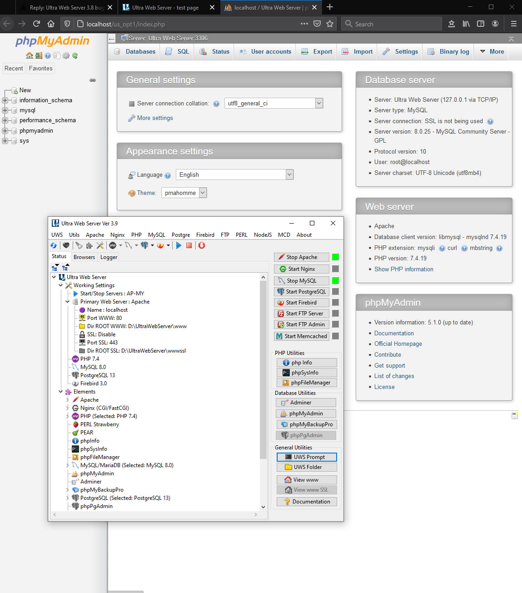
Task: Open the PHP version dropdown arrow in UWS toolbar
Action: click(x=120, y=245)
